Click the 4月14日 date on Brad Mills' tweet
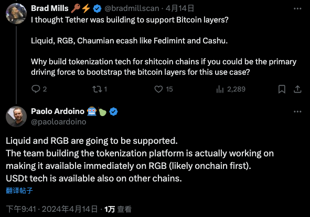 (x=180, y=8)
